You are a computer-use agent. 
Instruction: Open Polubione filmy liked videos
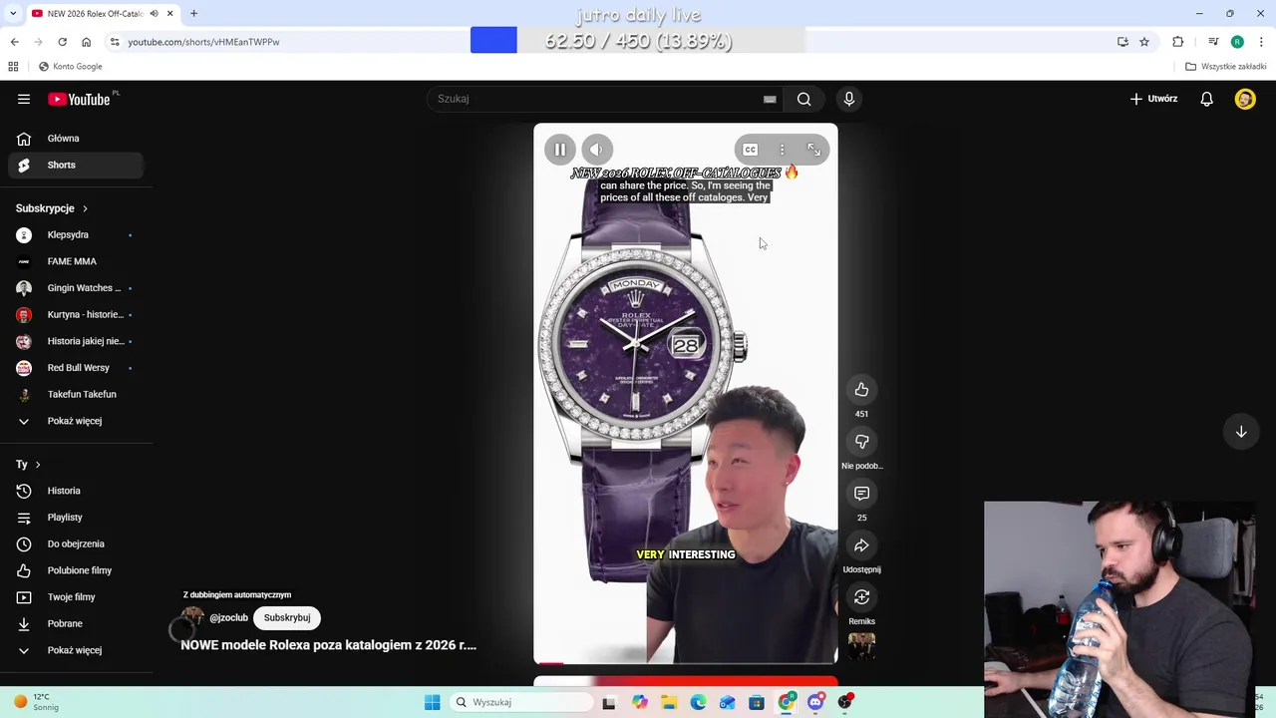(76, 570)
